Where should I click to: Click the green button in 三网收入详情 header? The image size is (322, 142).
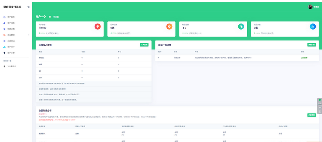144,45
